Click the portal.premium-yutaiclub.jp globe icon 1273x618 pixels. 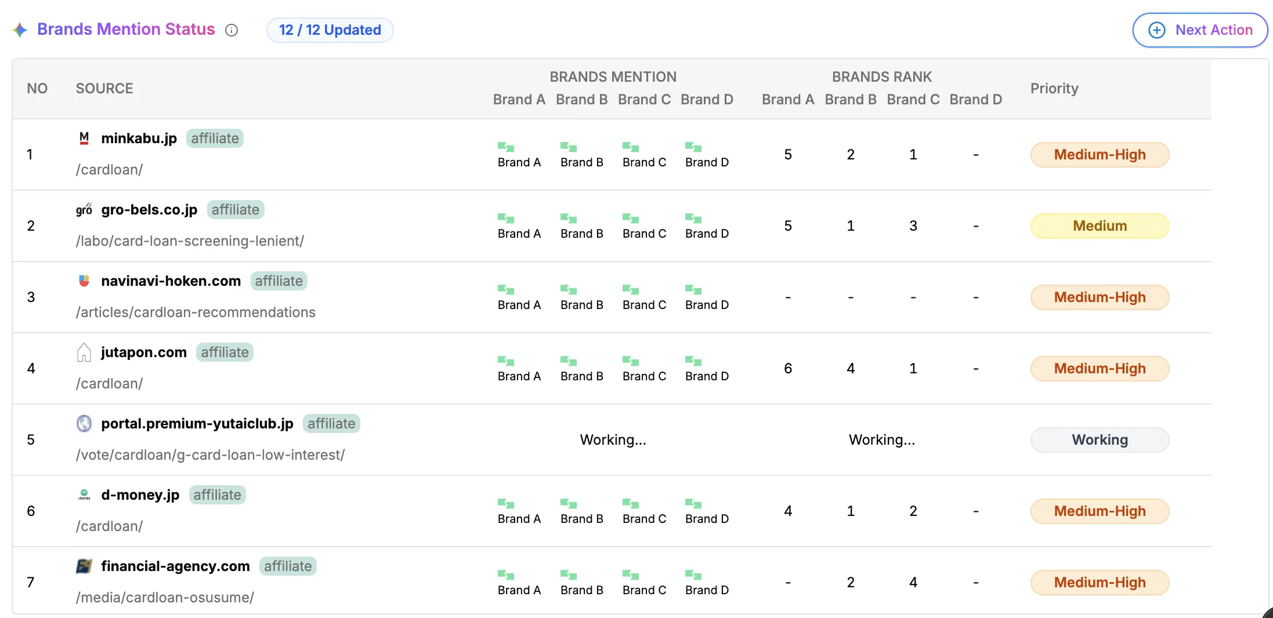pos(84,423)
